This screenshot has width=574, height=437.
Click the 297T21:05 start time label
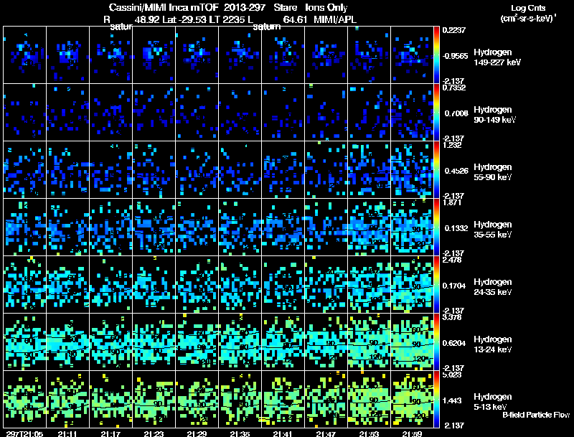(x=22, y=433)
